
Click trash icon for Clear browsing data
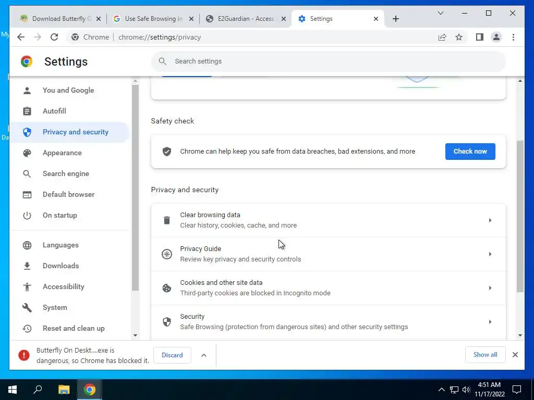pyautogui.click(x=167, y=220)
